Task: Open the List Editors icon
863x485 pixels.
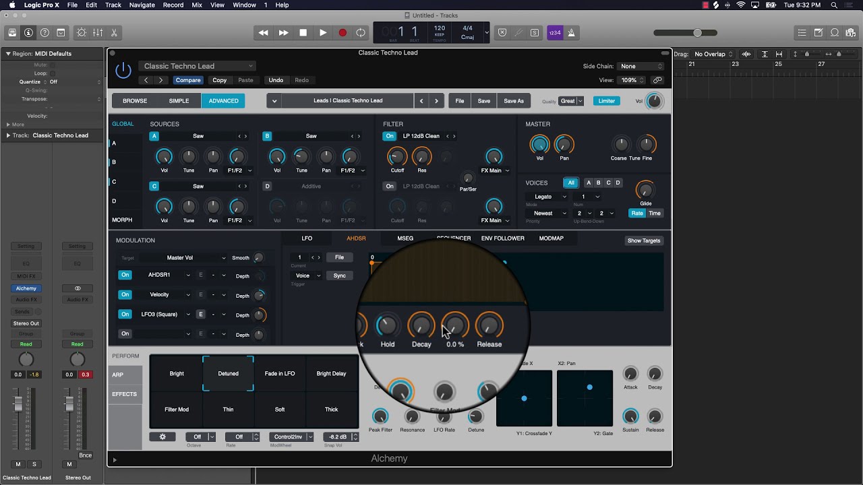Action: tap(802, 32)
